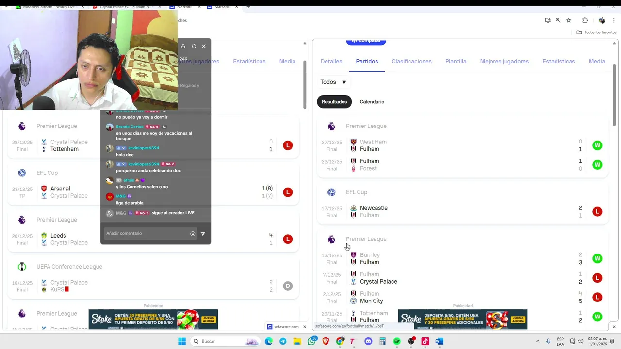The height and width of the screenshot is (349, 621).
Task: Click the settings icon on chat overlay
Action: (x=194, y=46)
